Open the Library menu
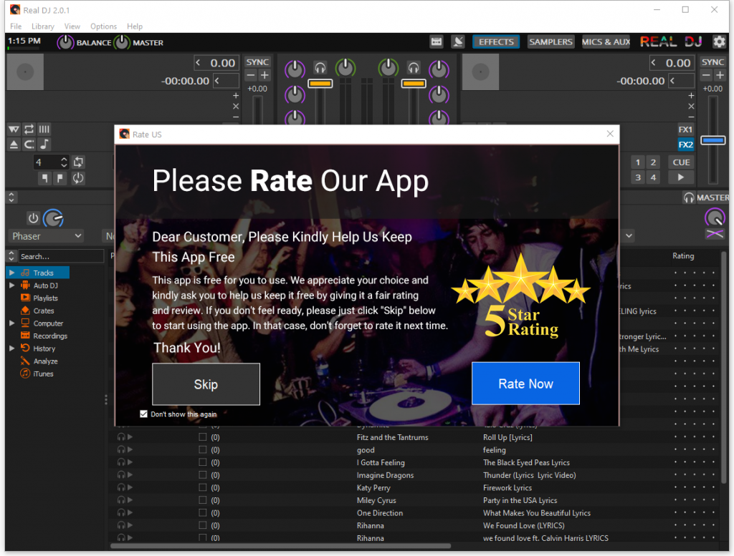The image size is (734, 556). [42, 26]
